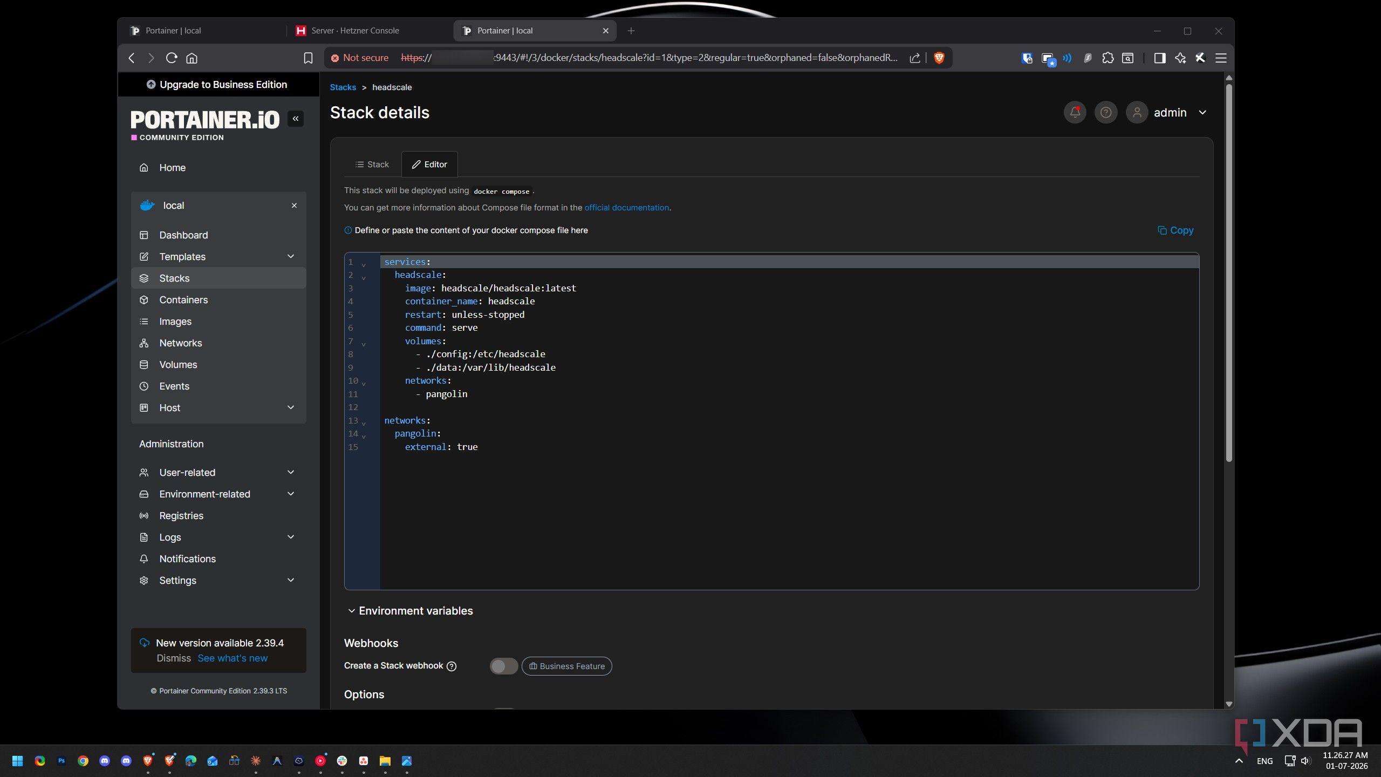Dismiss the new version notice

click(174, 658)
